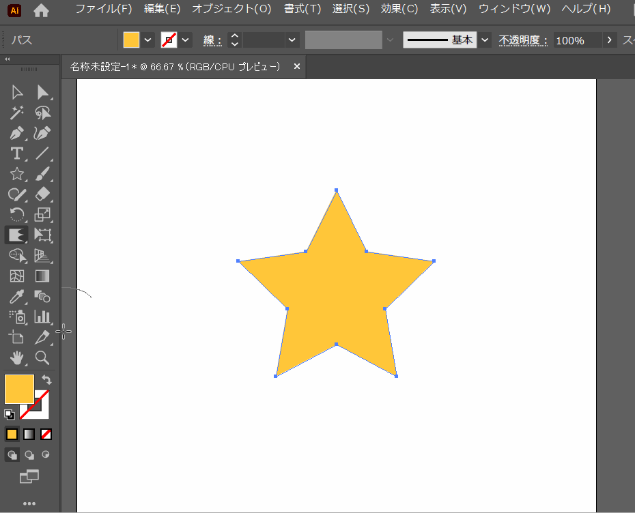Click the large orange Fill box in toolbar

(x=19, y=390)
